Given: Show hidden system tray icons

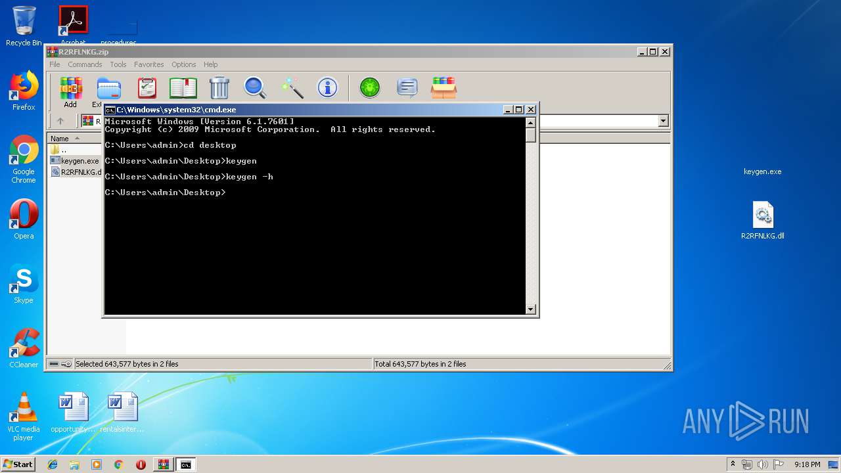Looking at the screenshot, I should [x=733, y=464].
